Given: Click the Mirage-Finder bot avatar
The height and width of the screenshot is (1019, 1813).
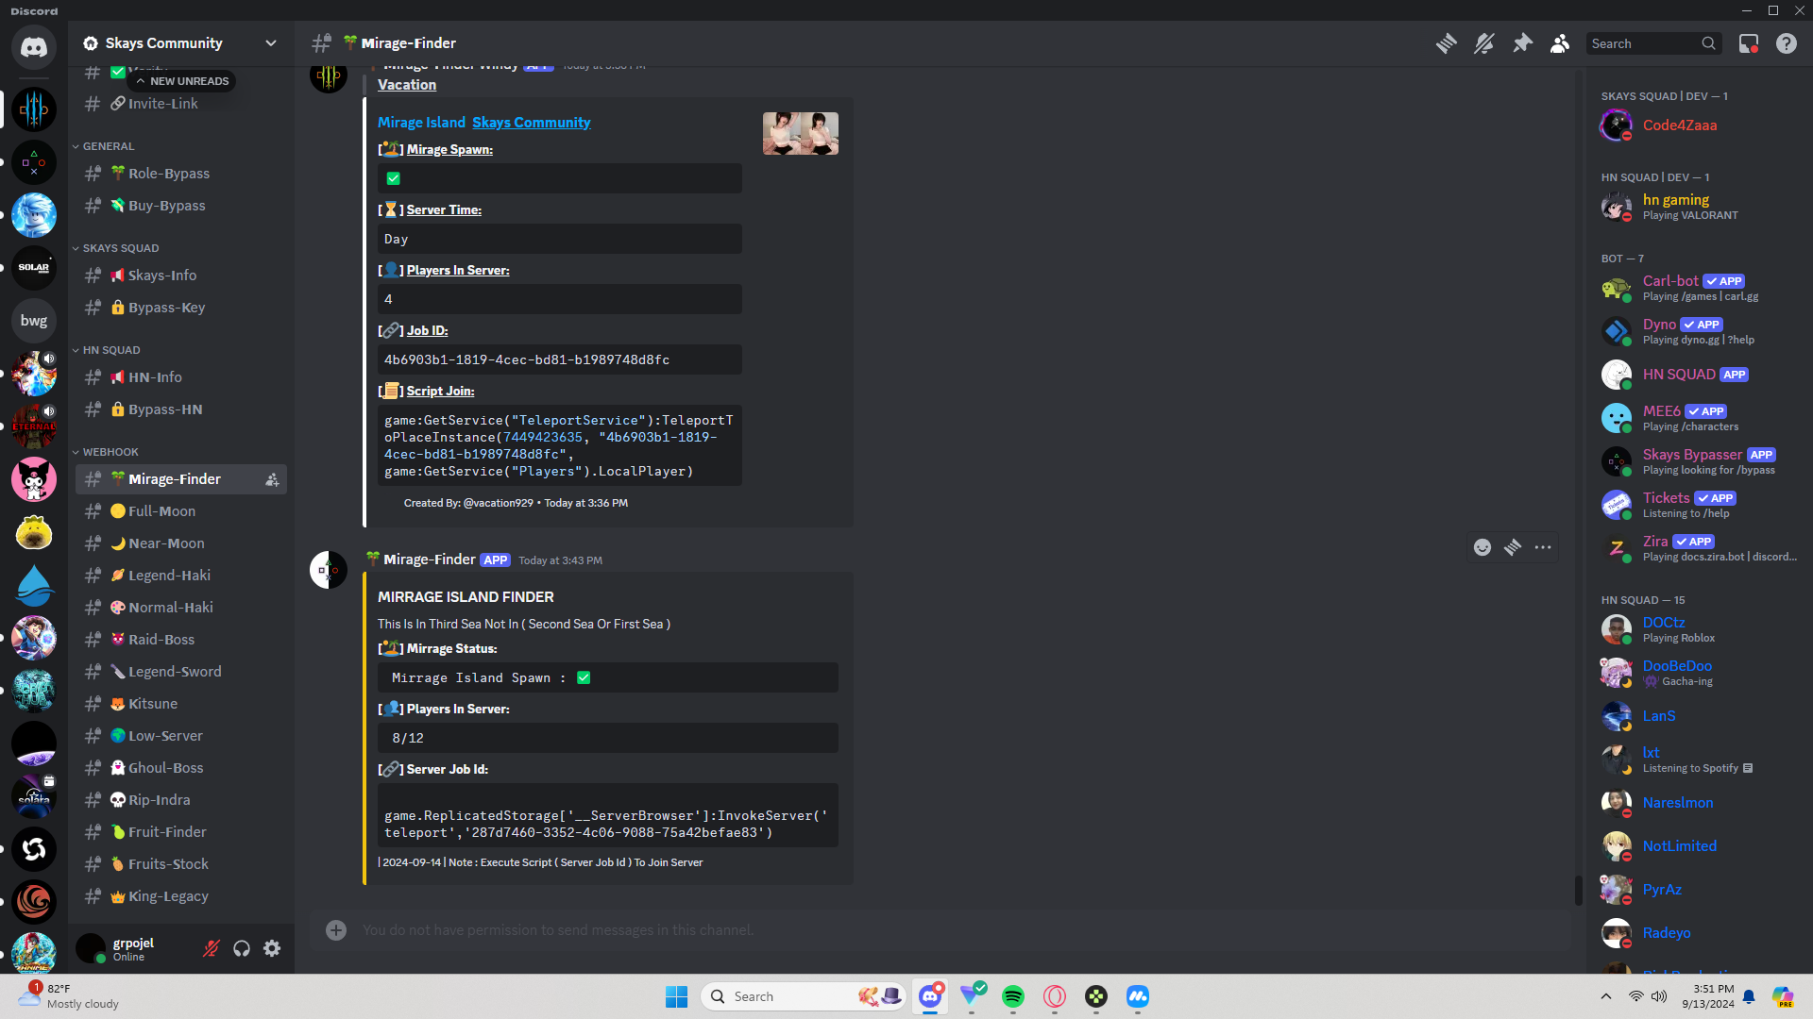Looking at the screenshot, I should pyautogui.click(x=329, y=570).
